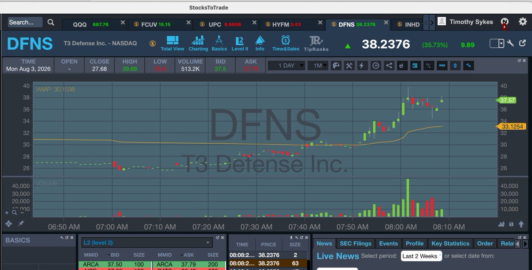The width and height of the screenshot is (532, 270).
Task: Close the QQQ tab
Action: pos(123,22)
